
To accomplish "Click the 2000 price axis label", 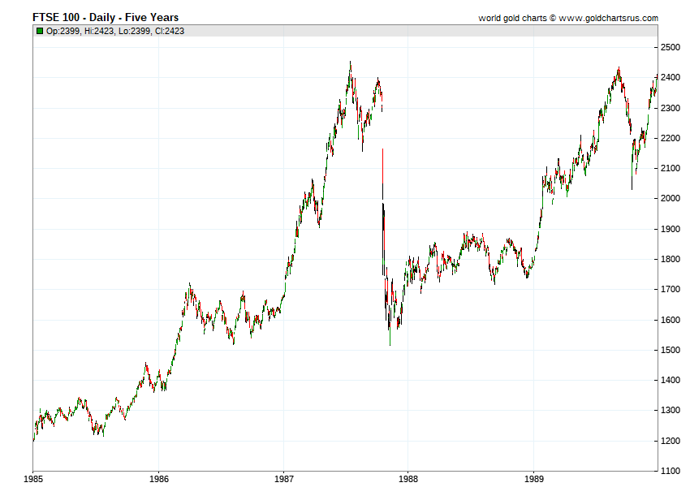I will click(671, 199).
